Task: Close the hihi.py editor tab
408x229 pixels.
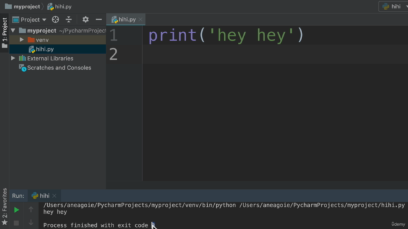Action: tap(140, 20)
